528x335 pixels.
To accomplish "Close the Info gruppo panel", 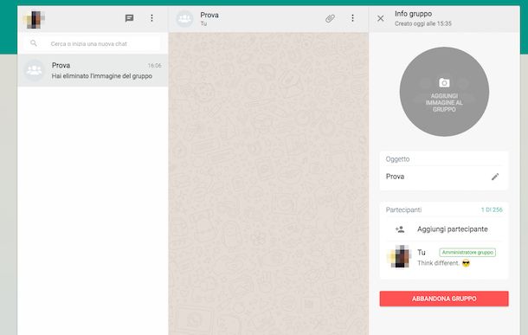I will point(381,18).
